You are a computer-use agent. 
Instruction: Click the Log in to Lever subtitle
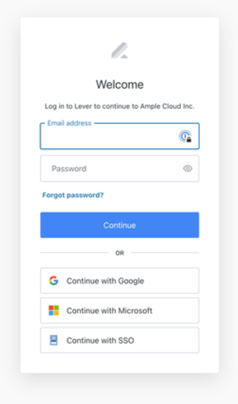(x=119, y=106)
